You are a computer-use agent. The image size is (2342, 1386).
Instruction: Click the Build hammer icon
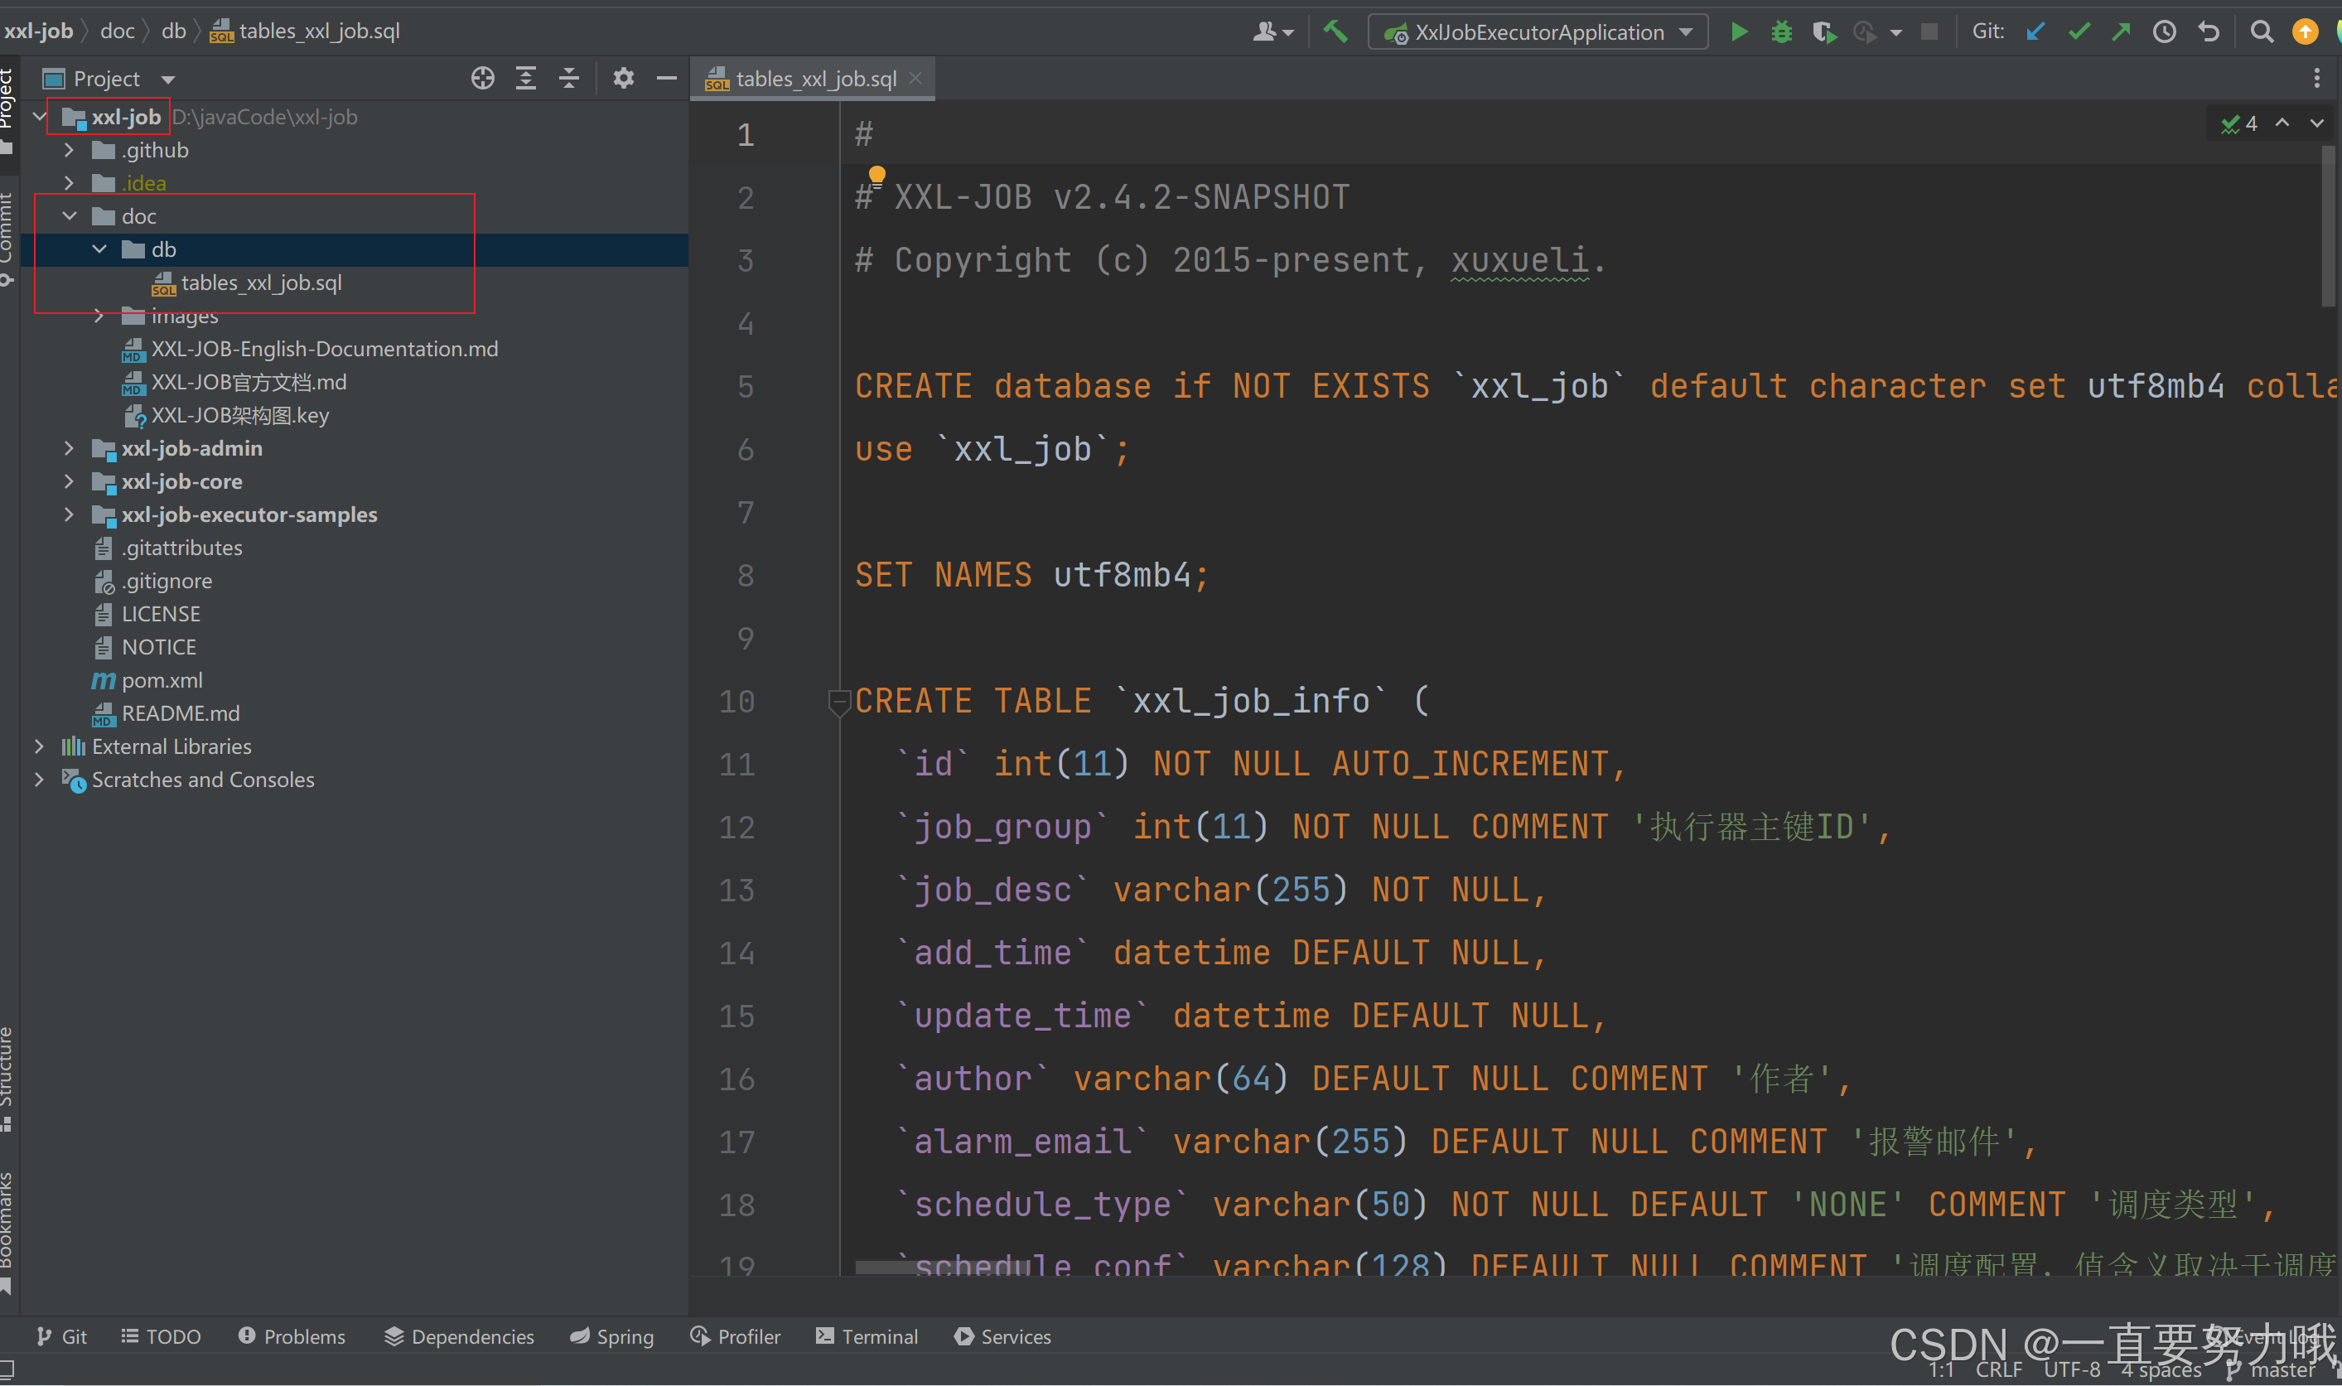click(x=1335, y=31)
